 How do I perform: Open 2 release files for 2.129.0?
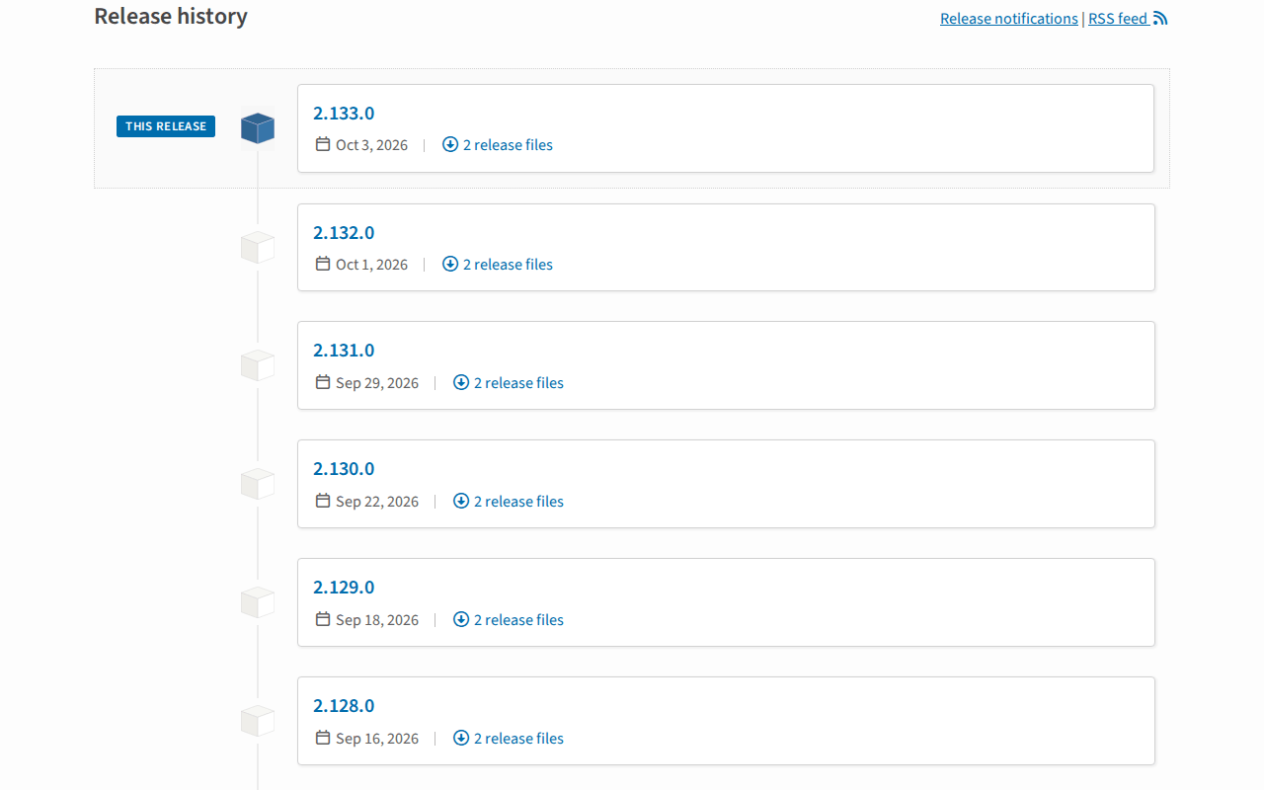(518, 620)
